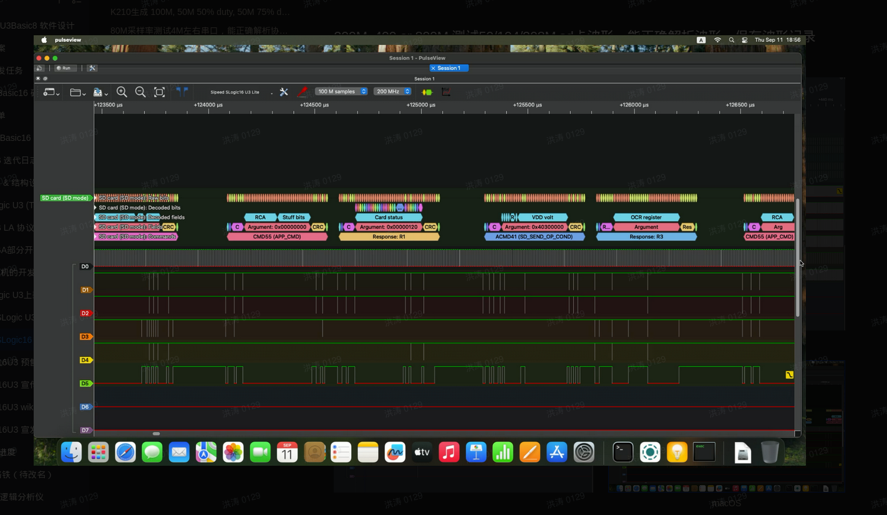This screenshot has height=515, width=887.
Task: Click the zoom in magnifier icon
Action: click(x=122, y=92)
